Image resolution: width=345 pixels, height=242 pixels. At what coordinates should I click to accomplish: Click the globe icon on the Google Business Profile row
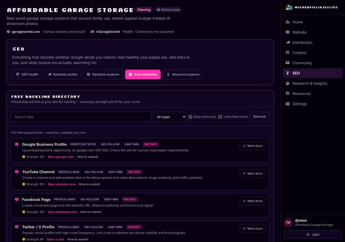click(x=17, y=144)
